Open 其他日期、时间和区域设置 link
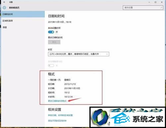Screen dimensions: 166x128 [60, 115]
